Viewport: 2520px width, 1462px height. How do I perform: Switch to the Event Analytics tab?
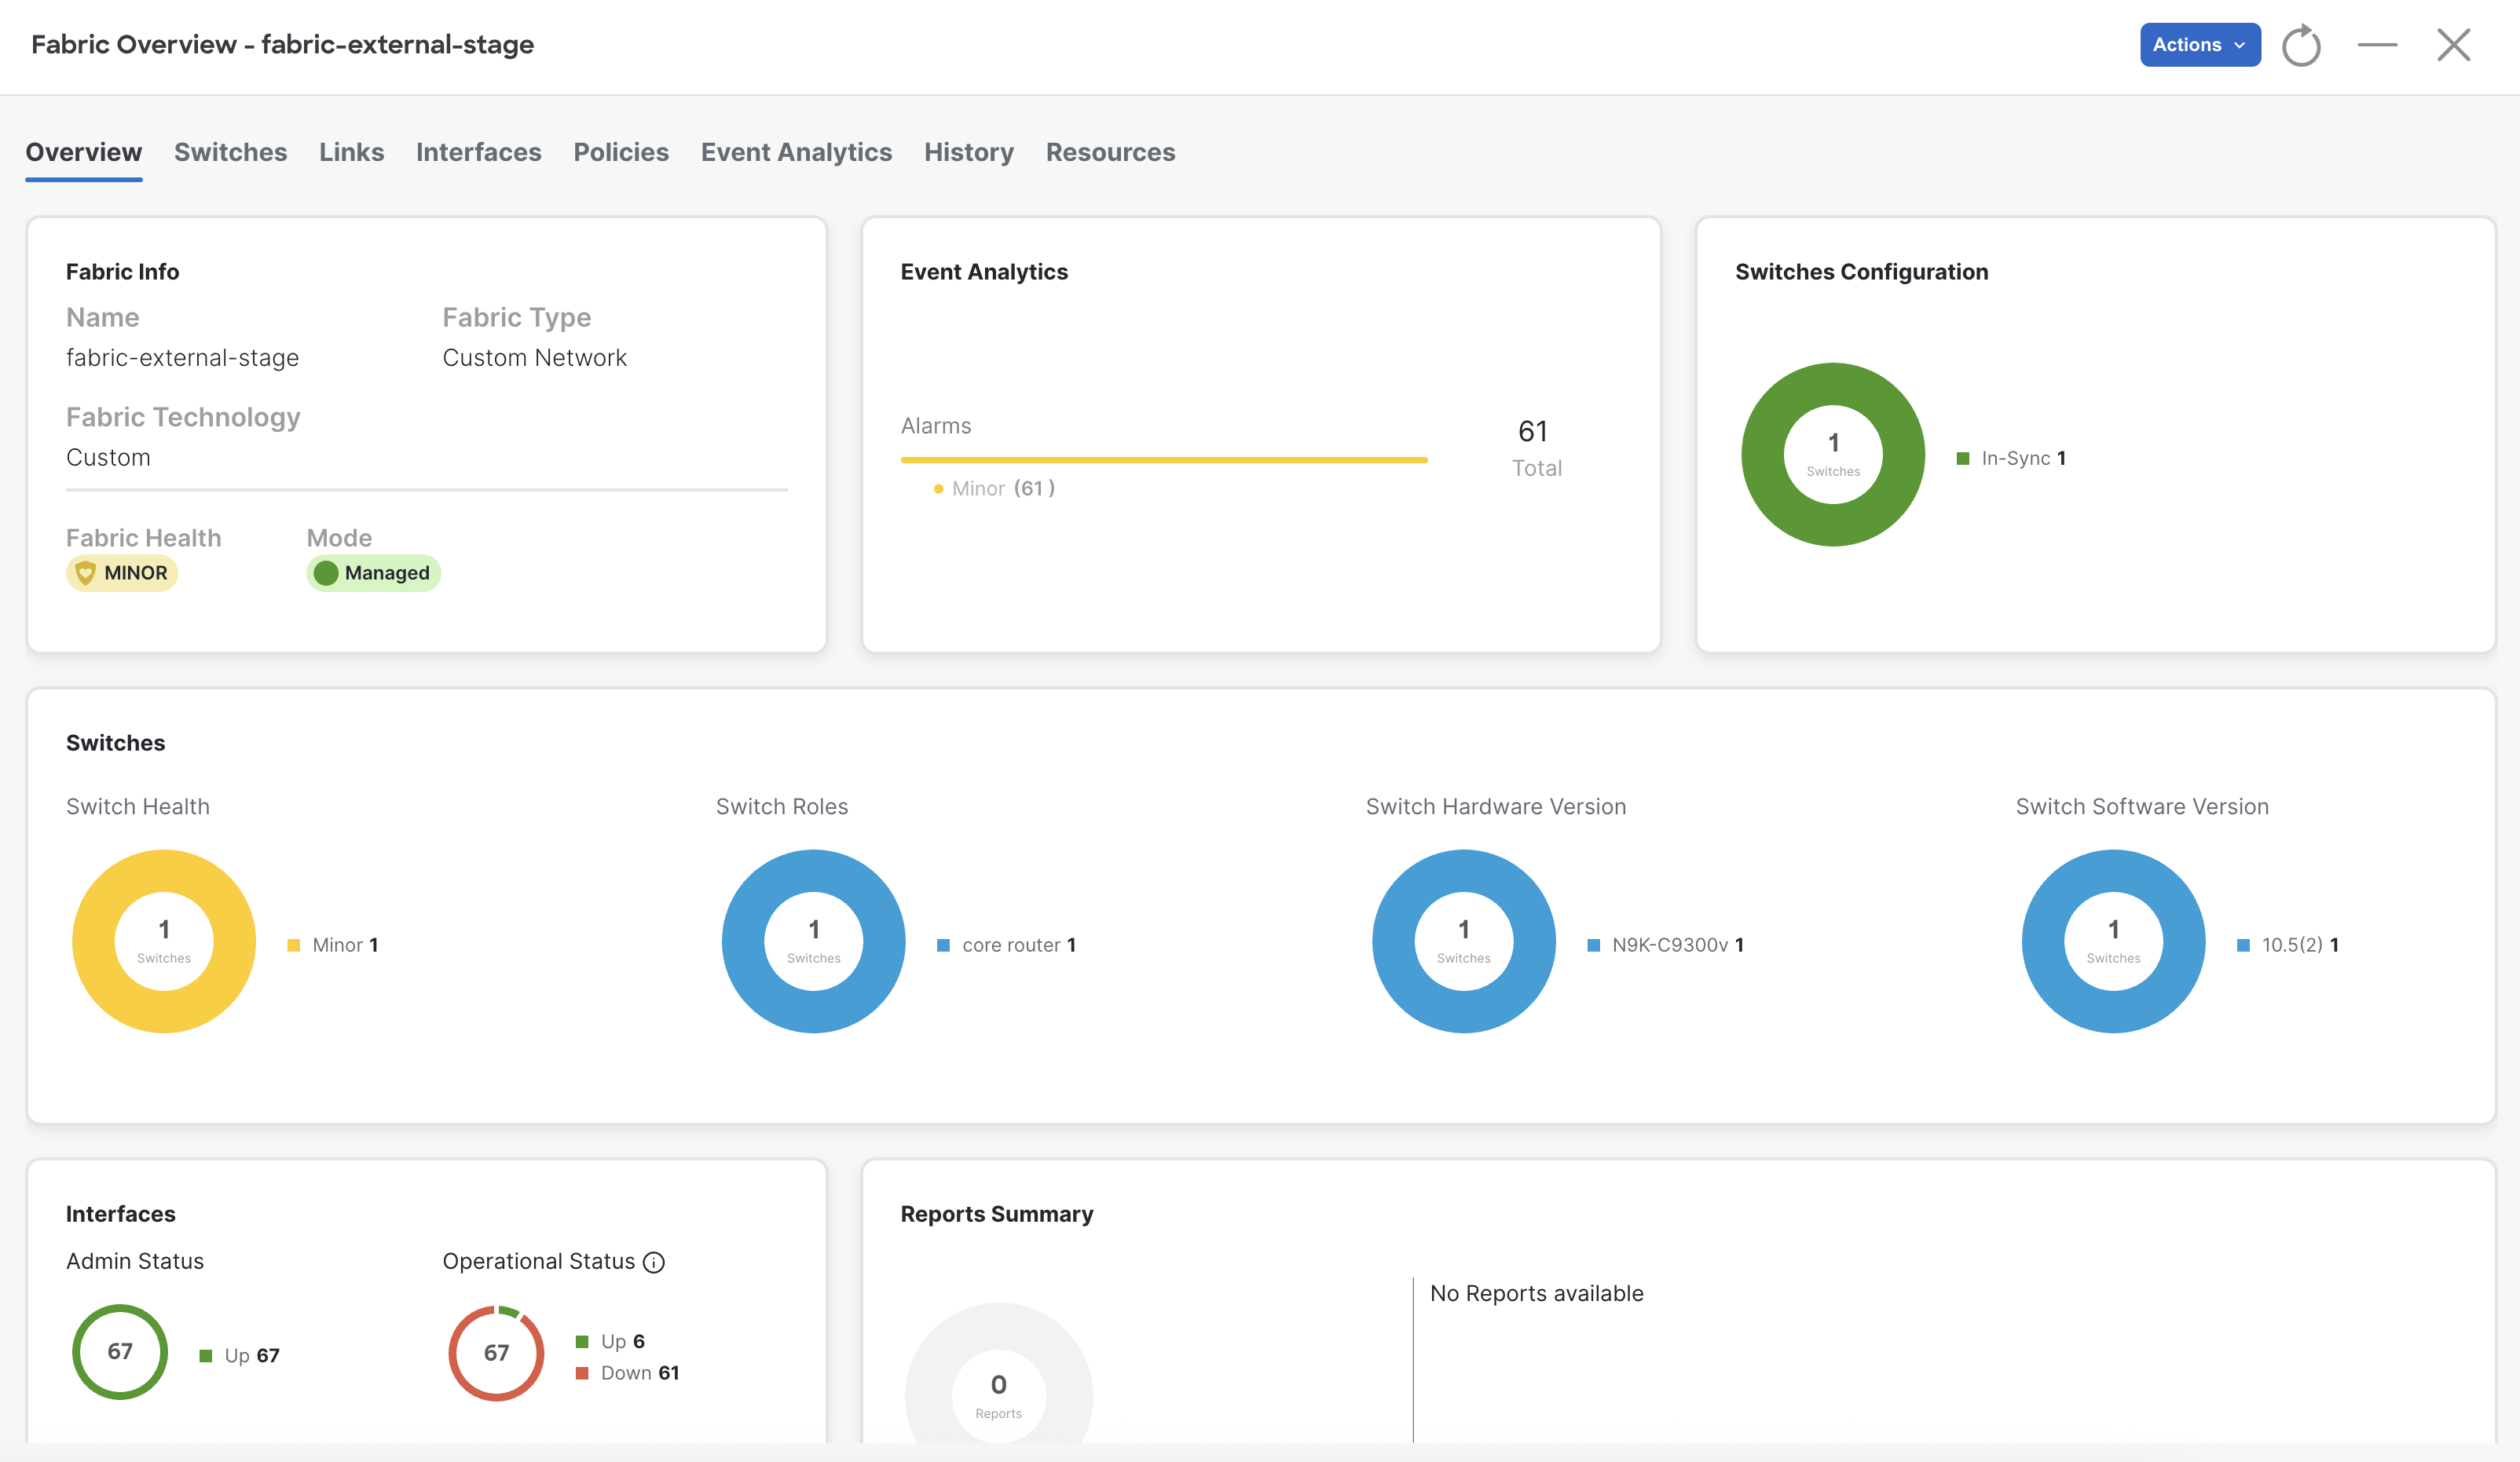click(796, 152)
